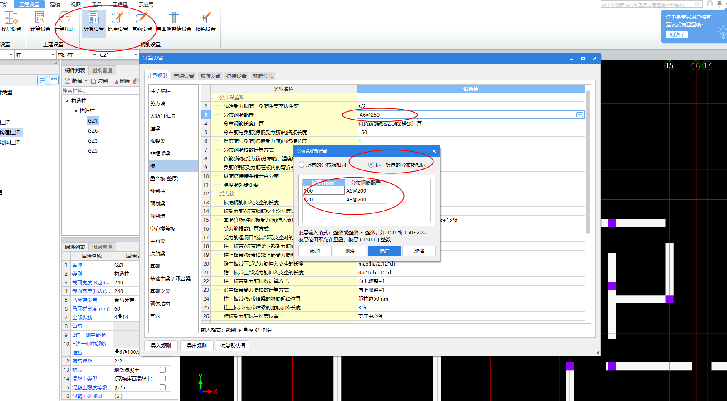
Task: Select GZ6 in component tree
Action: pos(93,131)
